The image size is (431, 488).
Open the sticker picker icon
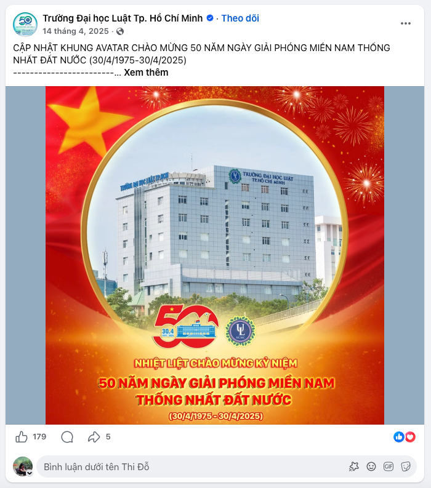coord(406,466)
